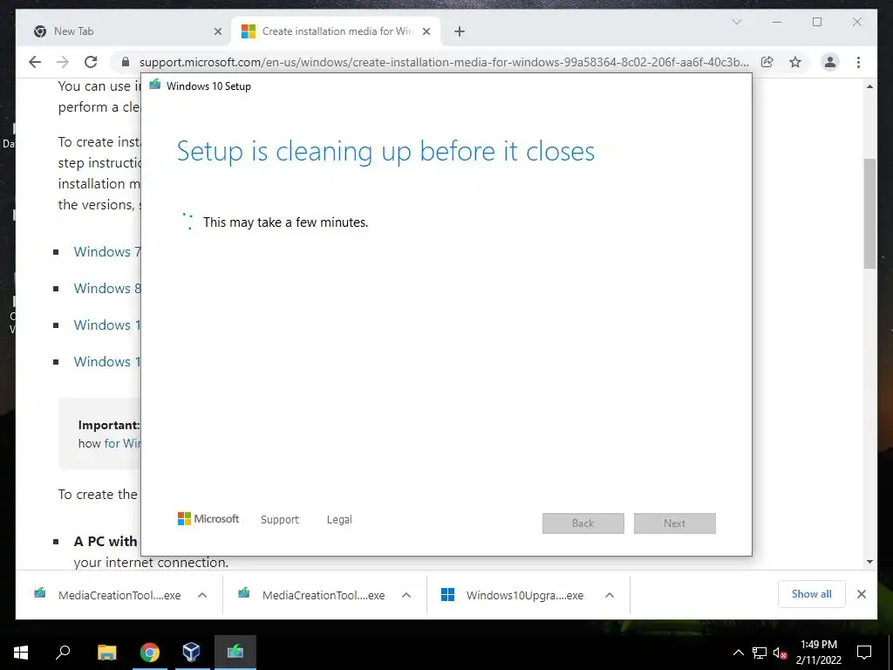
Task: Open a new tab with plus button
Action: 460,31
